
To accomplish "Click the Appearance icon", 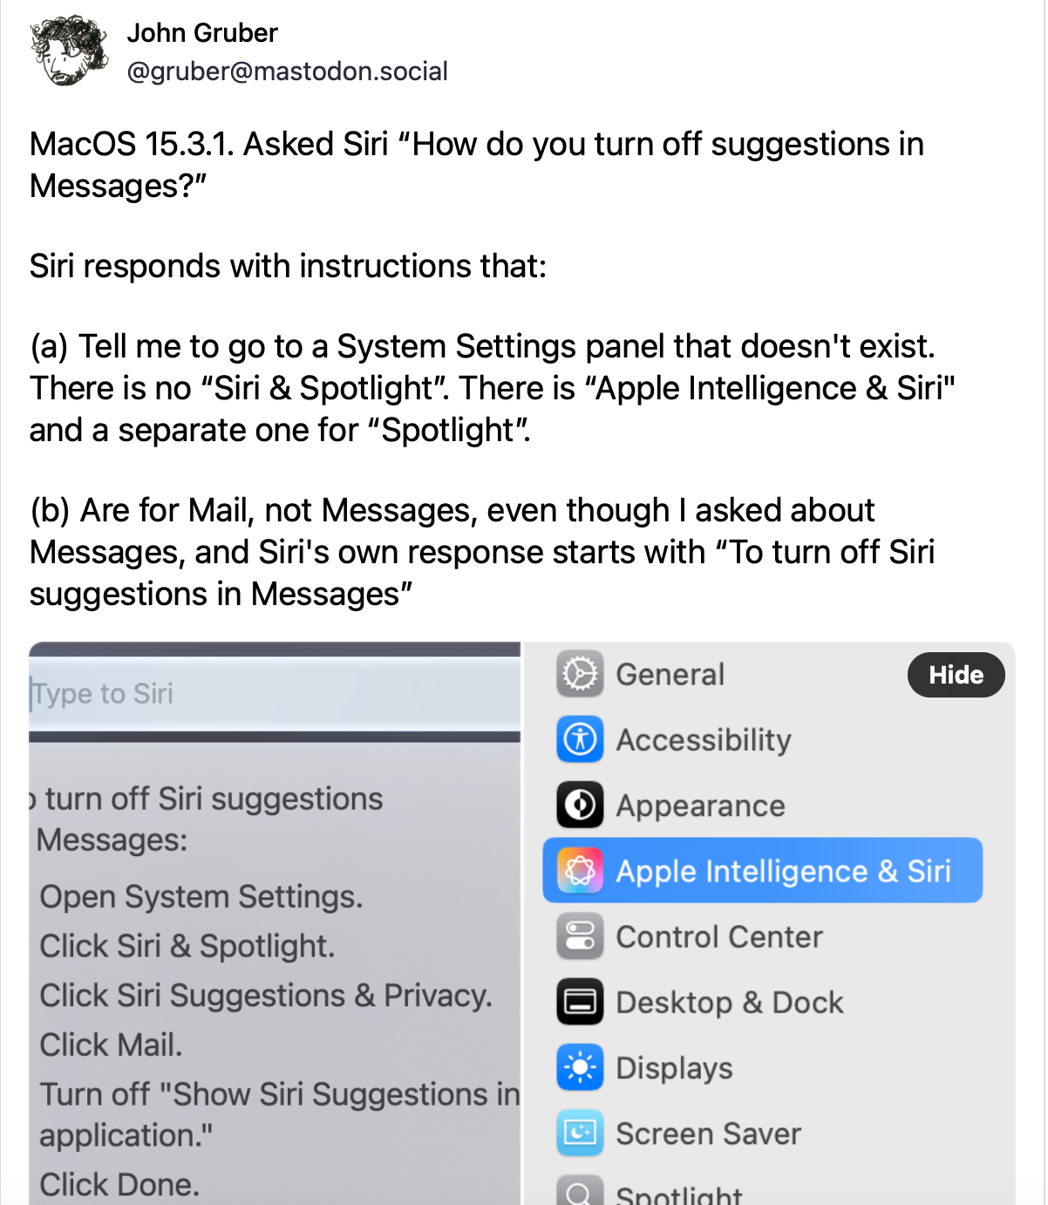I will (580, 805).
